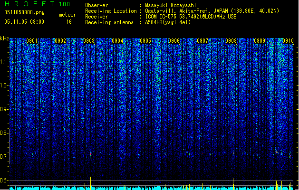Click the 0910 time marker
299x190 pixels.
(x=288, y=41)
